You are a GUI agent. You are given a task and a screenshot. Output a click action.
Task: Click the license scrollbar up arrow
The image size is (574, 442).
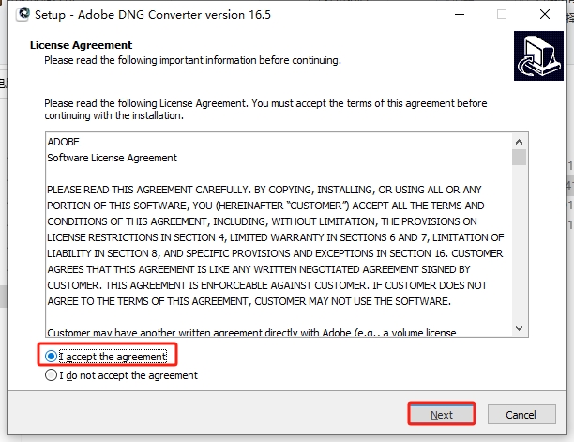[519, 142]
